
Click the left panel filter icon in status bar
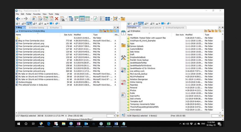point(118,116)
